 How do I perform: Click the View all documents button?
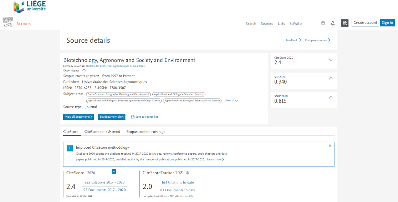tap(78, 117)
